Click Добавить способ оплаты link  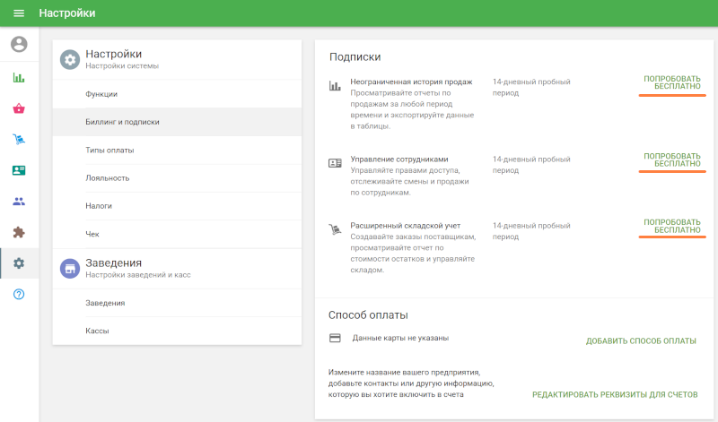coord(641,341)
